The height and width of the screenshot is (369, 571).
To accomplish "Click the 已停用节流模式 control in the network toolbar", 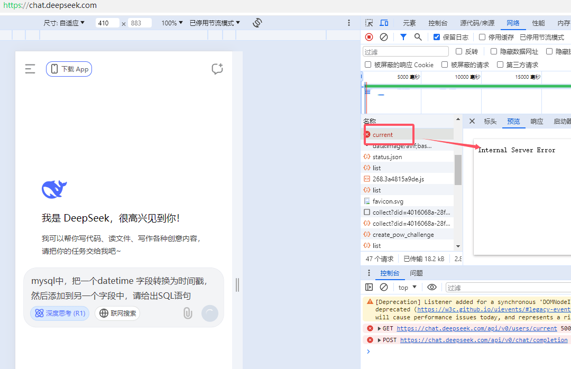I will (x=542, y=37).
